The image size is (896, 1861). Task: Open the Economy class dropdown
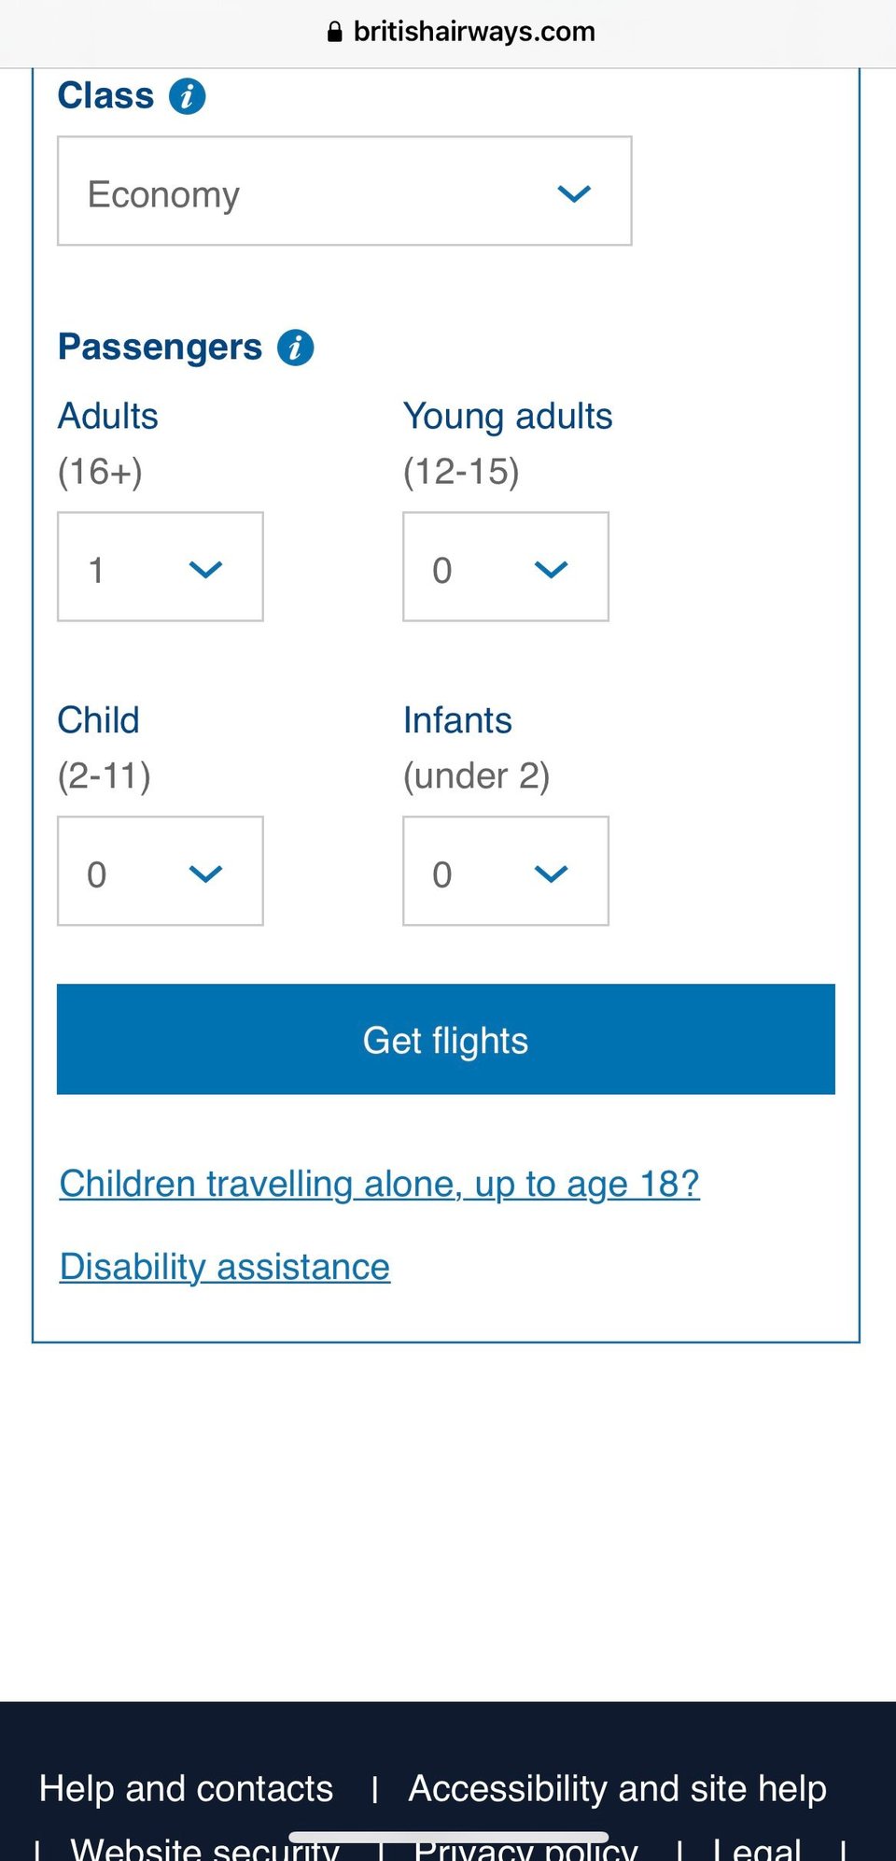[343, 192]
